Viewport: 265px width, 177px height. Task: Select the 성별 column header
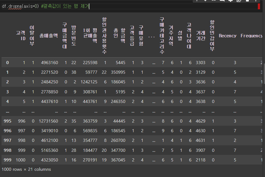180,35
